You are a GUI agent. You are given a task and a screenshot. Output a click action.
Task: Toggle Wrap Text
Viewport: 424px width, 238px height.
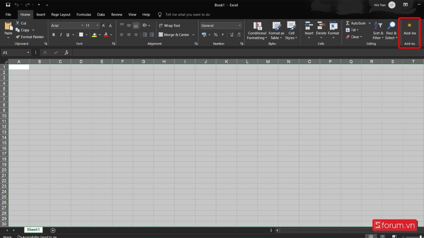point(169,25)
